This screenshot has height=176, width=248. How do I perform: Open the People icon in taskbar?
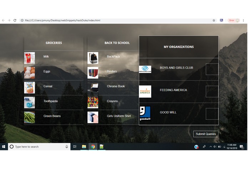[x=204, y=147]
